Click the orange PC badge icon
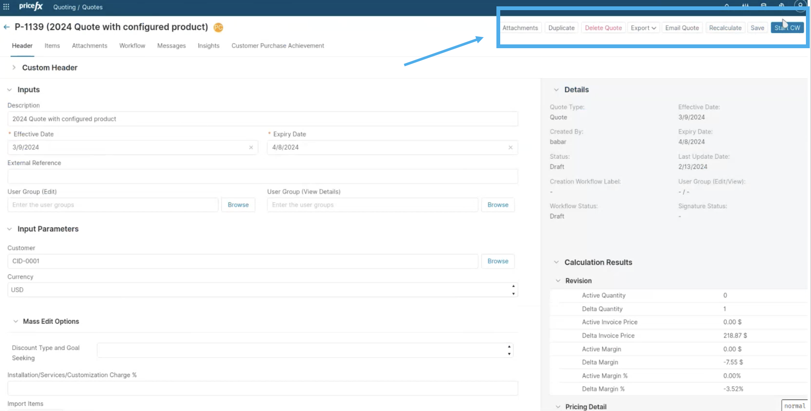Viewport: 811px width, 411px height. tap(218, 27)
